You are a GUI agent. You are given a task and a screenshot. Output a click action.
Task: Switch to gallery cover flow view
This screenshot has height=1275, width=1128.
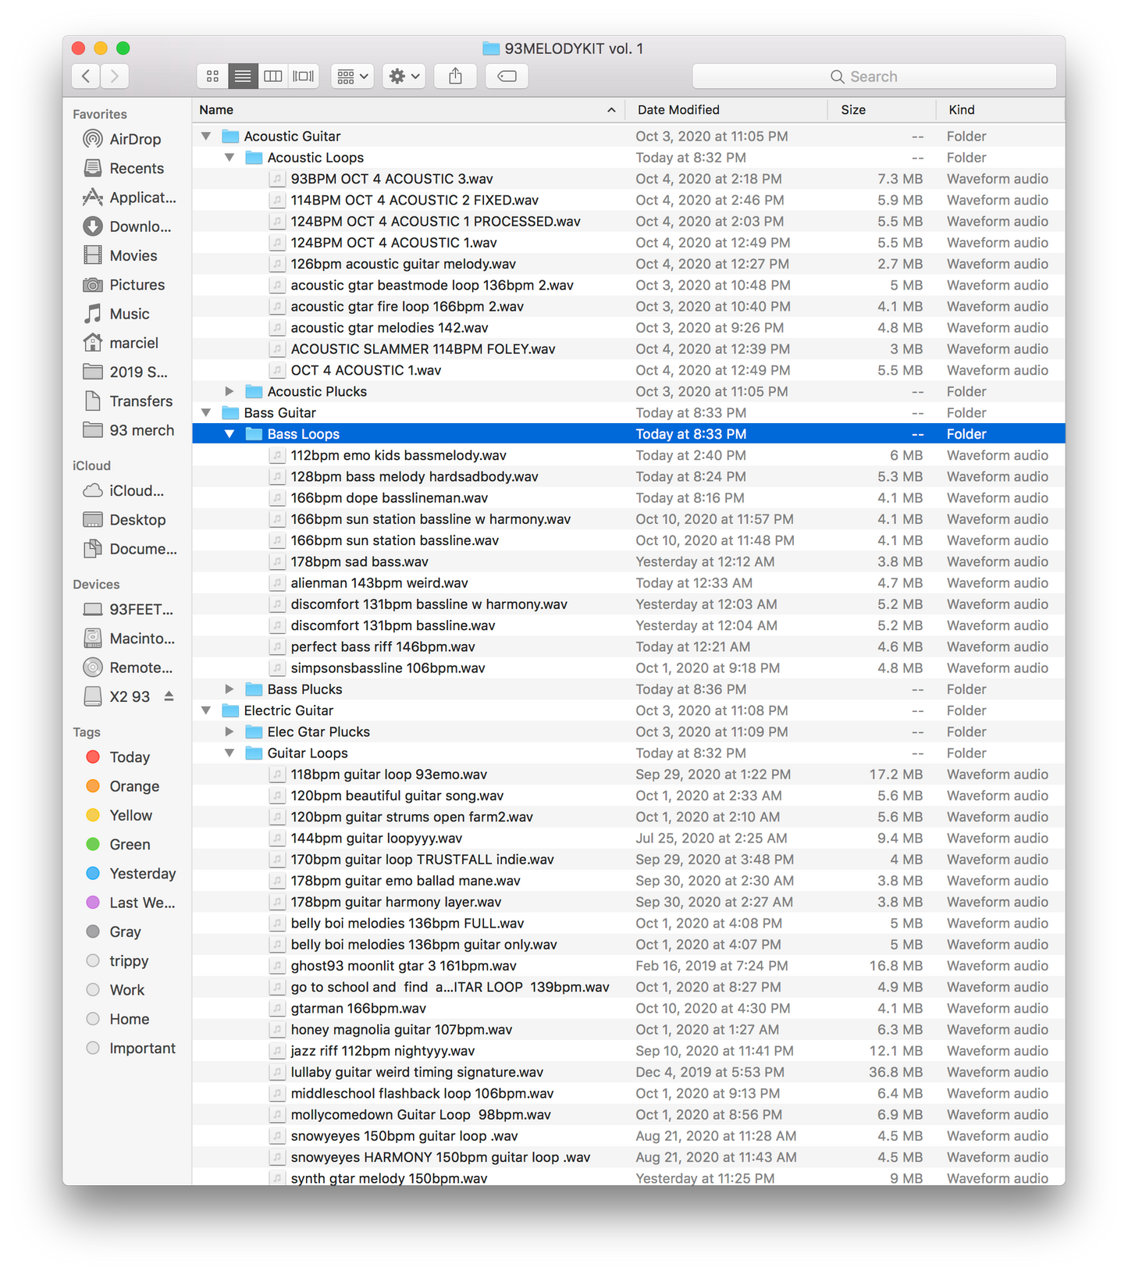(x=304, y=77)
